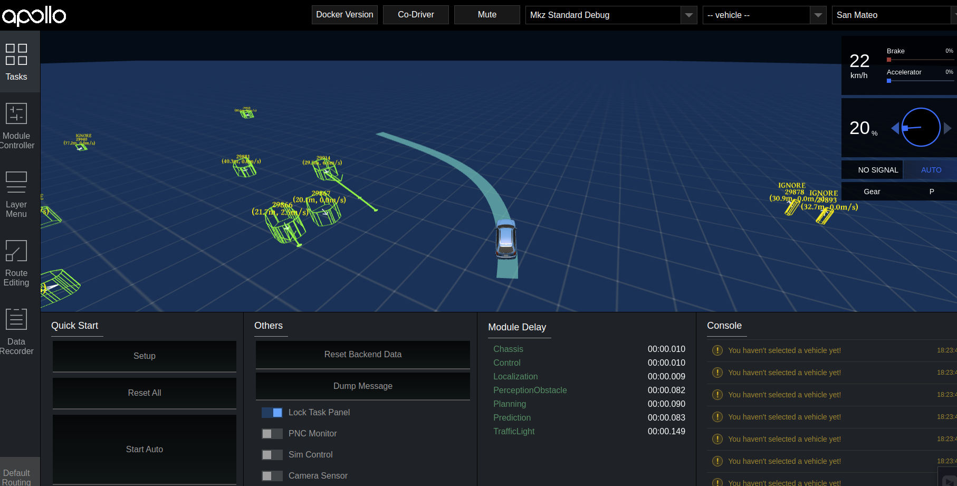Click the steering wheel angle dial
Viewport: 957px width, 486px height.
(921, 127)
